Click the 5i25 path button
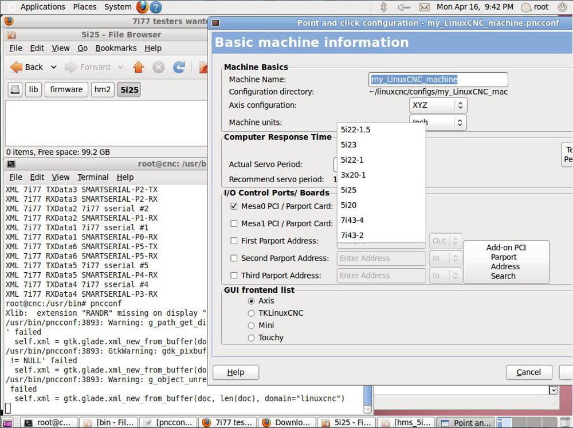The height and width of the screenshot is (428, 573). (x=129, y=89)
